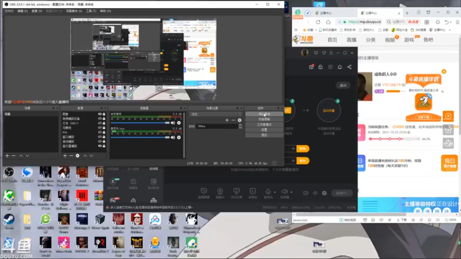
Task: Open 麦克风/Aux settings gear in mixer
Action: pos(179,138)
